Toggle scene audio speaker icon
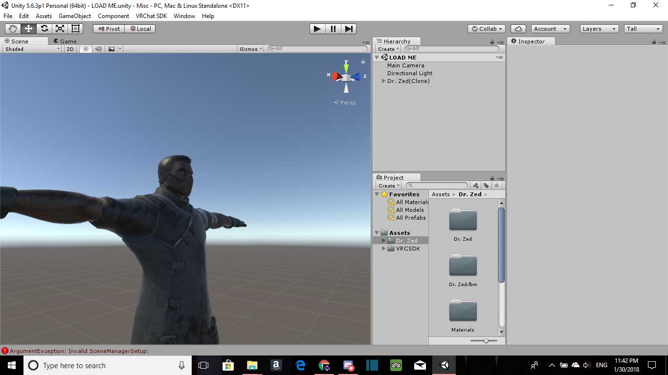The image size is (668, 375). 98,49
